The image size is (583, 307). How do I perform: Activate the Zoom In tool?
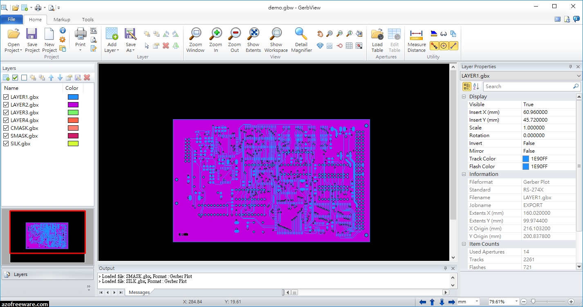[x=215, y=40]
